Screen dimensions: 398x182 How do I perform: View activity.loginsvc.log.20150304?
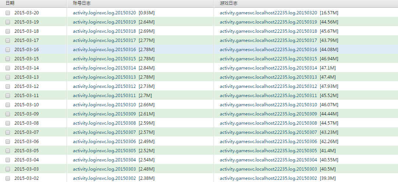coord(104,160)
